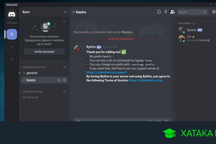Screen dimensions: 216x144
Task: Open notification settings bell icon
Action: pyautogui.click(x=159, y=12)
